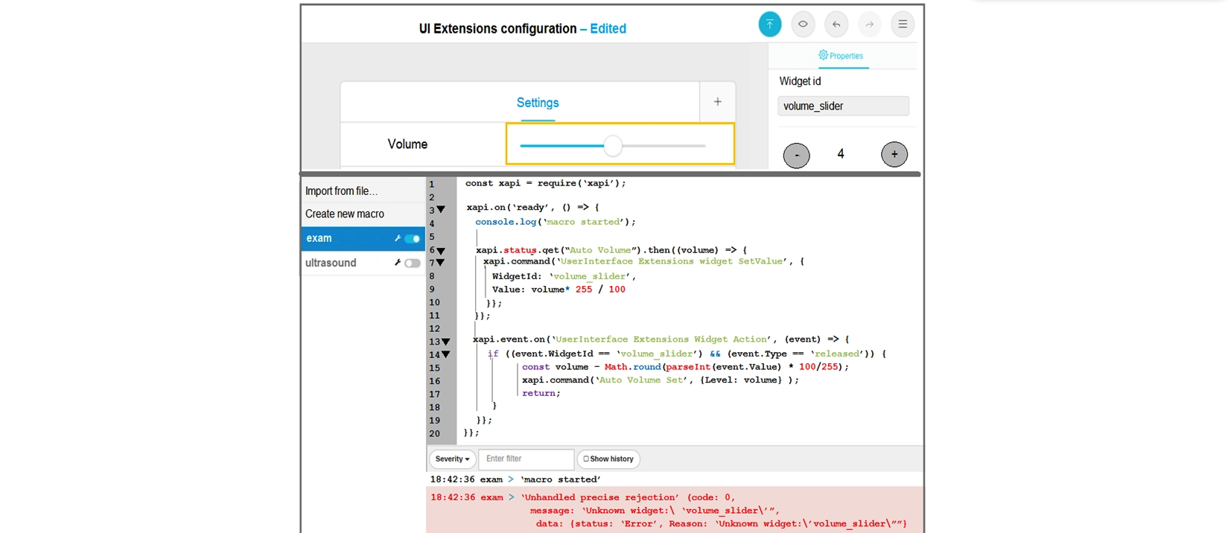Click the Properties gear icon
1228x533 pixels.
pyautogui.click(x=823, y=55)
